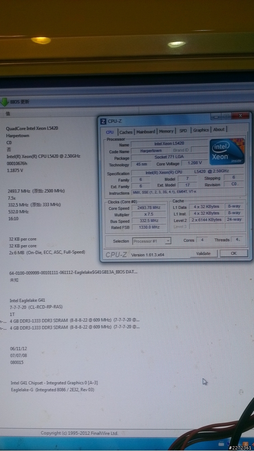The image size is (254, 451).
Task: Select the '2x 6 MB (On-Die, ECC, ASC, Full-Speed)' row
Action: (x=47, y=252)
